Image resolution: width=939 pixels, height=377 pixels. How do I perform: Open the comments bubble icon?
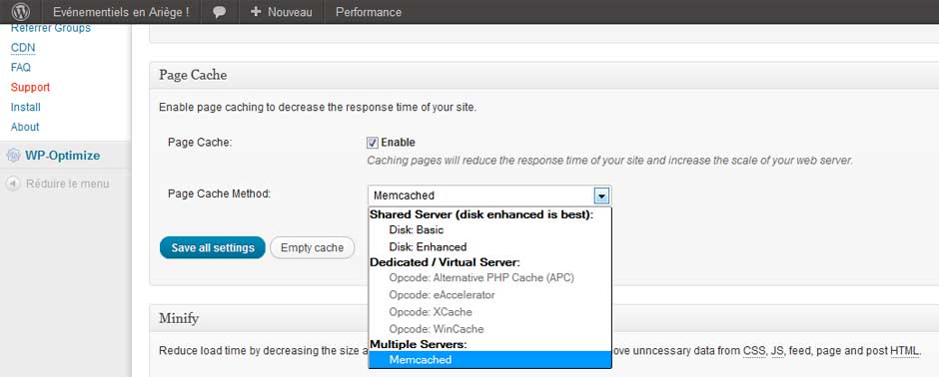tap(219, 12)
